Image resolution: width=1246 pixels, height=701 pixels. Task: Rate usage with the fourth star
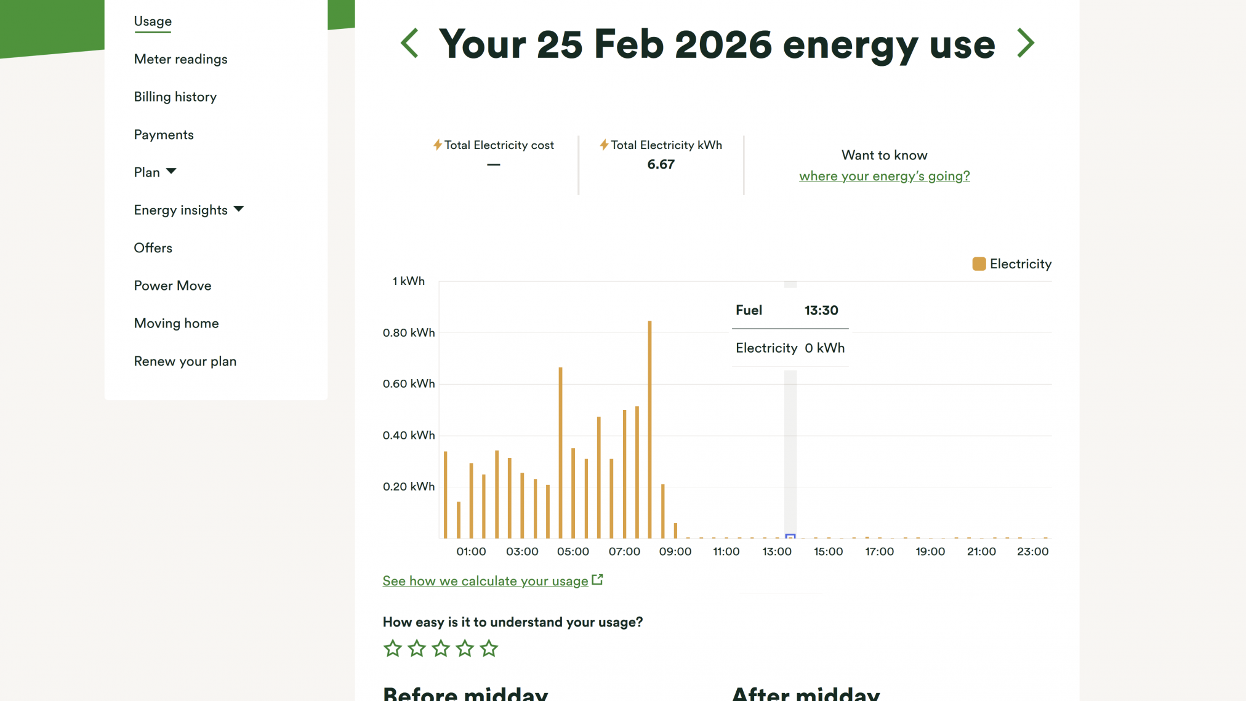pyautogui.click(x=464, y=648)
